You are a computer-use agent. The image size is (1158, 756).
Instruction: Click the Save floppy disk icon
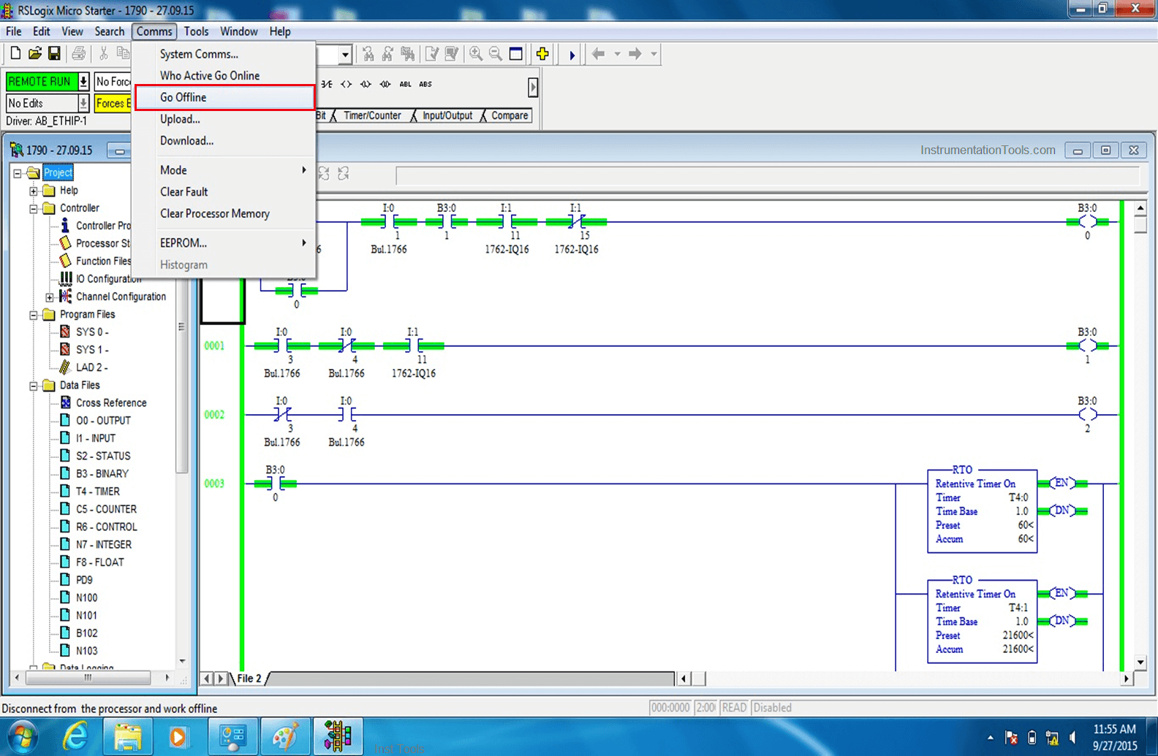click(x=54, y=53)
